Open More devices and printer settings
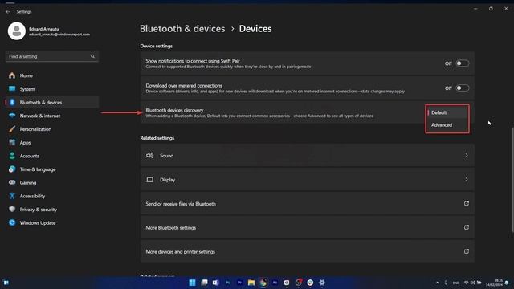This screenshot has height=289, width=514. [x=307, y=252]
